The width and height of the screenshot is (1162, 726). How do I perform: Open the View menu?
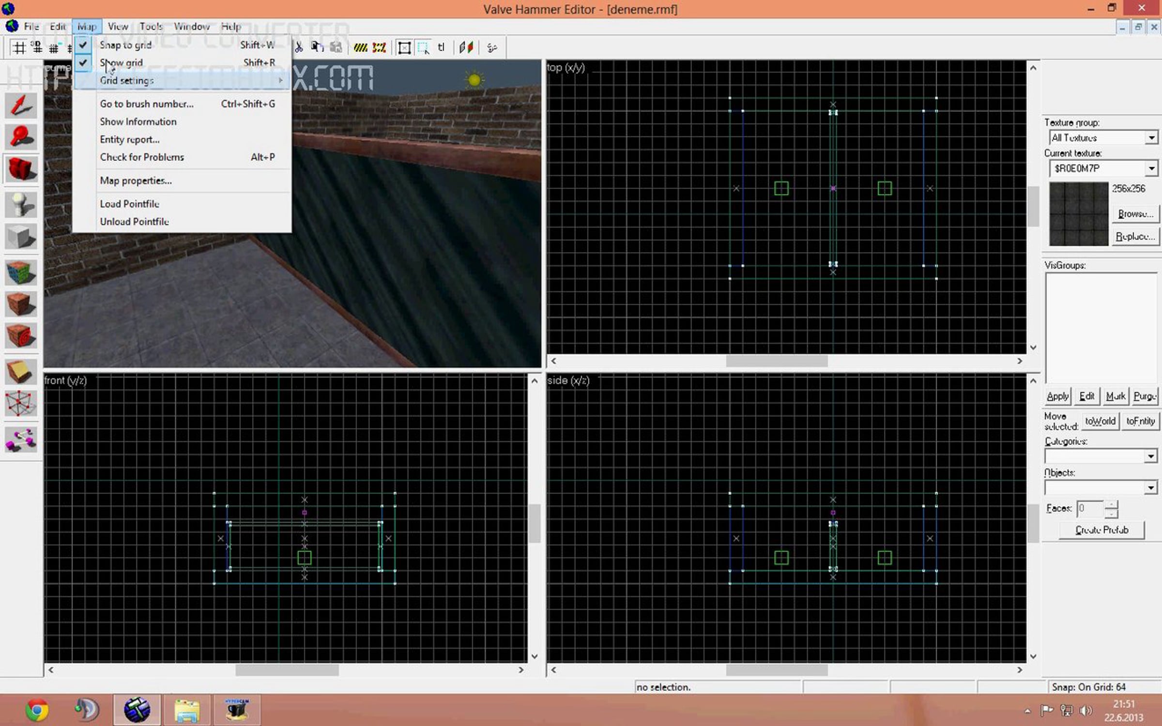tap(118, 27)
